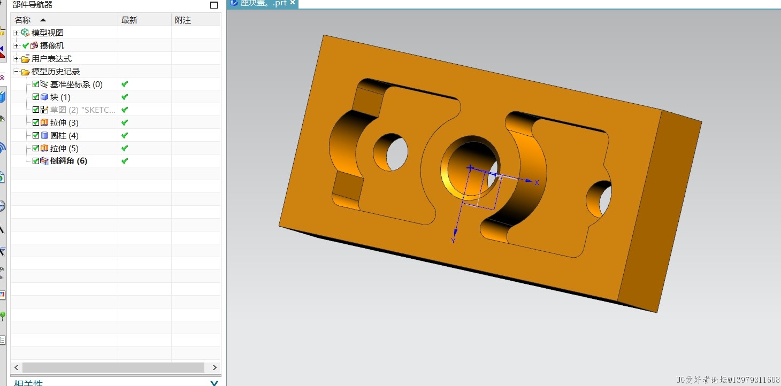Viewport: 781px width, 386px height.
Task: Click the 部件导航器 panel title
Action: point(33,5)
